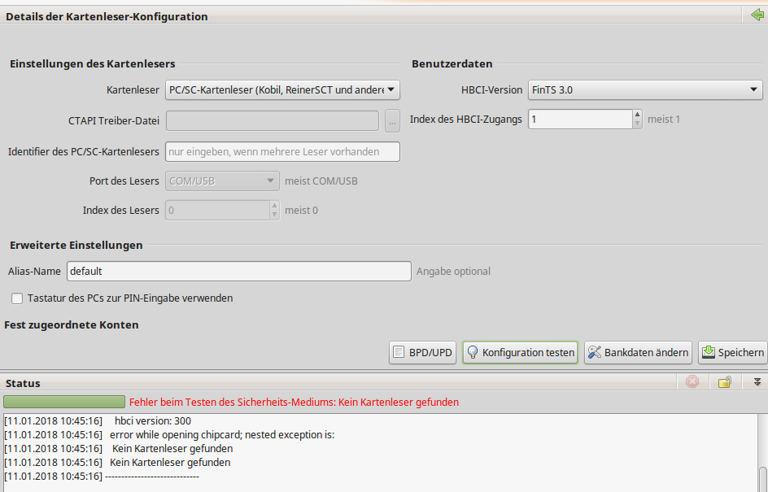Decrease Index des HBCI-Zugangs value
This screenshot has width=768, height=492.
pos(637,124)
